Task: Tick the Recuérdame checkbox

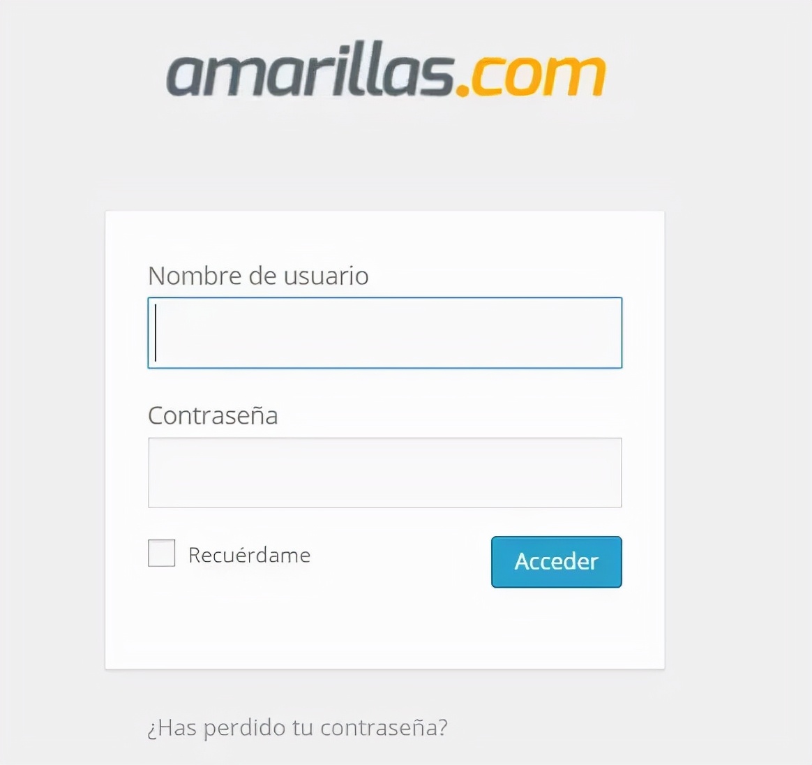Action: coord(162,553)
